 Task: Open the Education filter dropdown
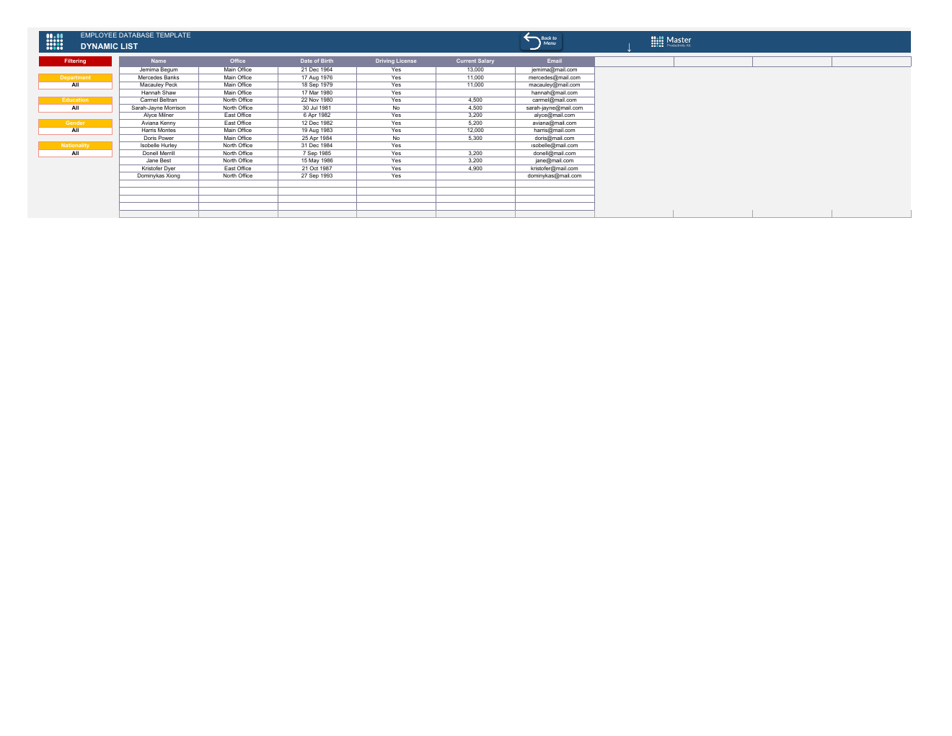(x=75, y=108)
